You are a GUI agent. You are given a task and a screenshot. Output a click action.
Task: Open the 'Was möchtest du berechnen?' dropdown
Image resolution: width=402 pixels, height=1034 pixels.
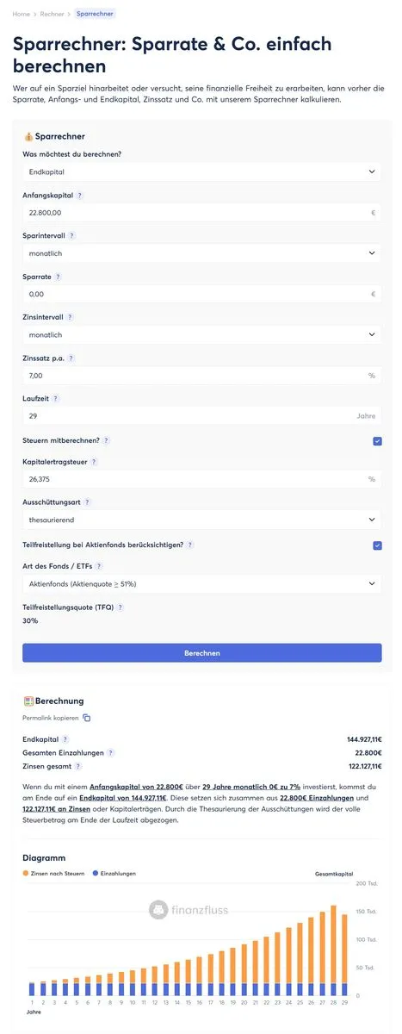[x=202, y=171]
